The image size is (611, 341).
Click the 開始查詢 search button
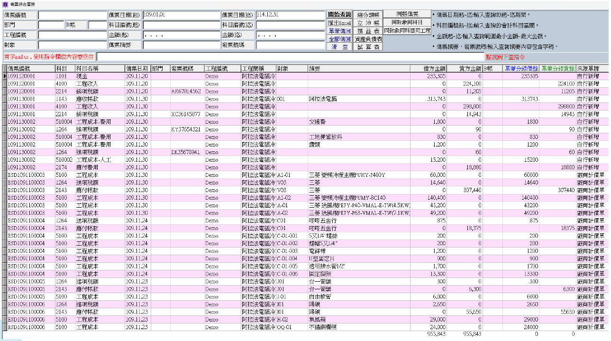339,15
